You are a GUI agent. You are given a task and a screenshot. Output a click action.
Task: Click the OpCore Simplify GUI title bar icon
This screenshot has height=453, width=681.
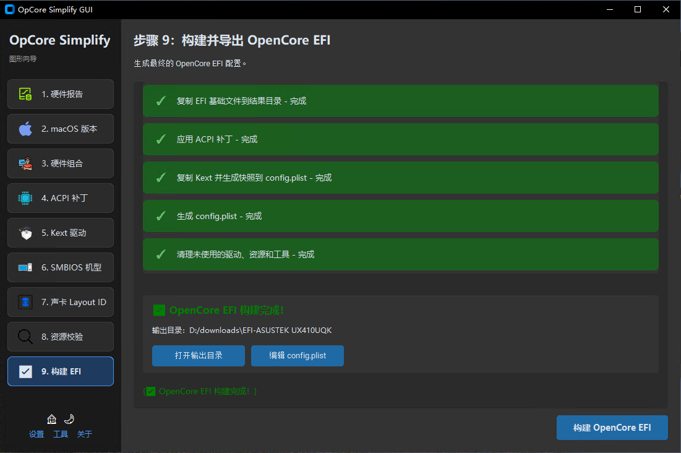(x=9, y=9)
